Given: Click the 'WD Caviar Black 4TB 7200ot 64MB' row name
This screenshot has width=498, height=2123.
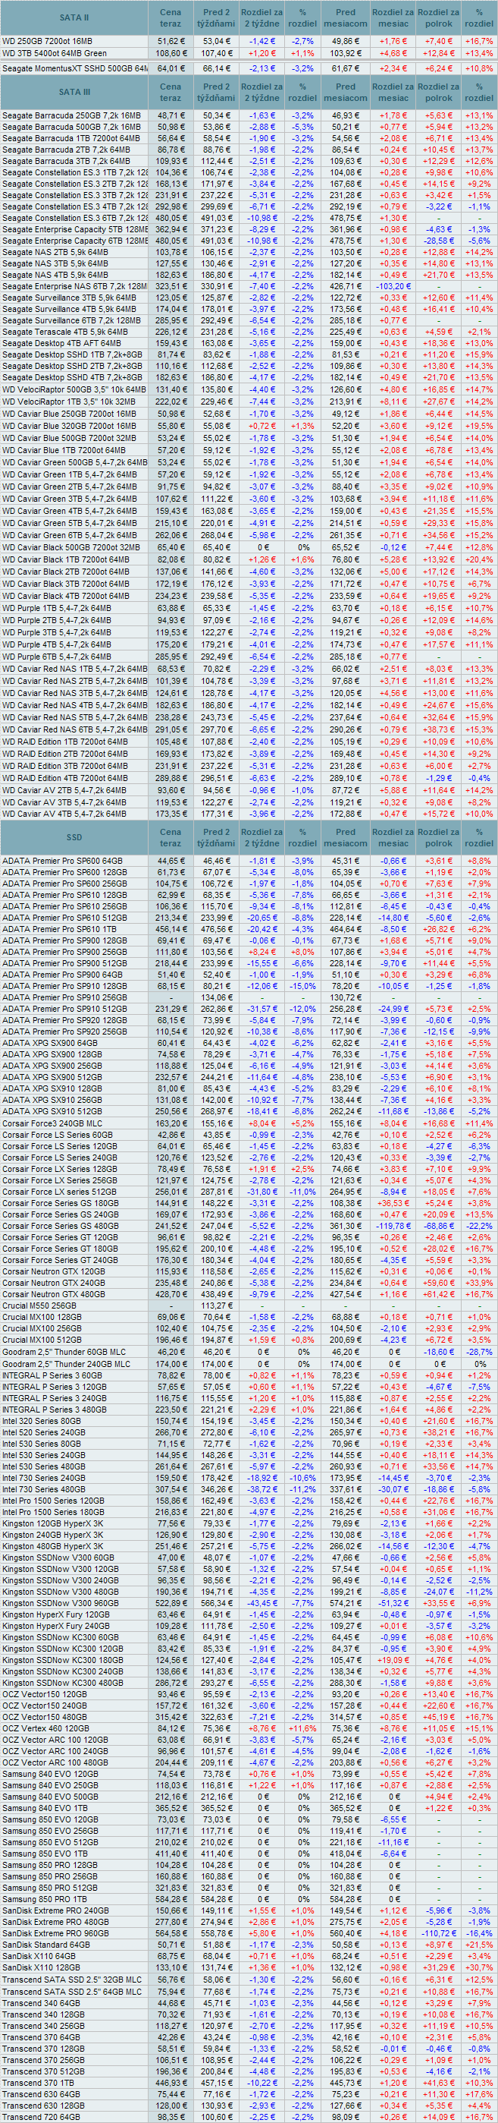Looking at the screenshot, I should click(x=66, y=595).
